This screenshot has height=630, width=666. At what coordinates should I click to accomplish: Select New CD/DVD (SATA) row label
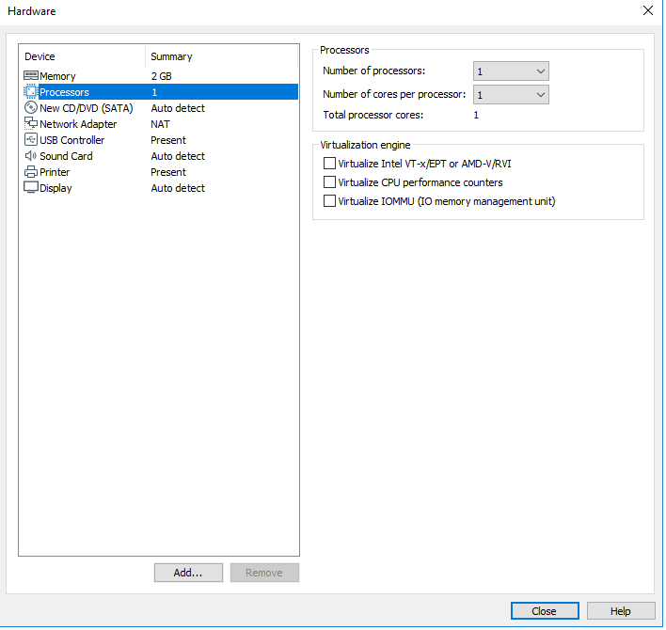(x=87, y=108)
